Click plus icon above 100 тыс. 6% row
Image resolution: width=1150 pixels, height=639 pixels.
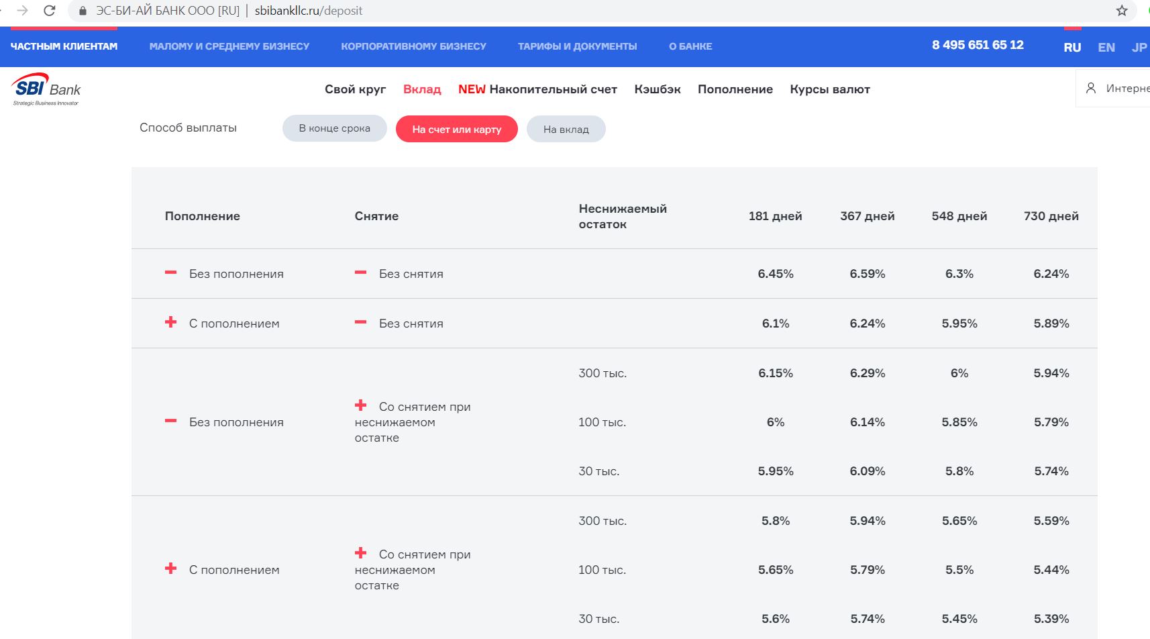[361, 405]
